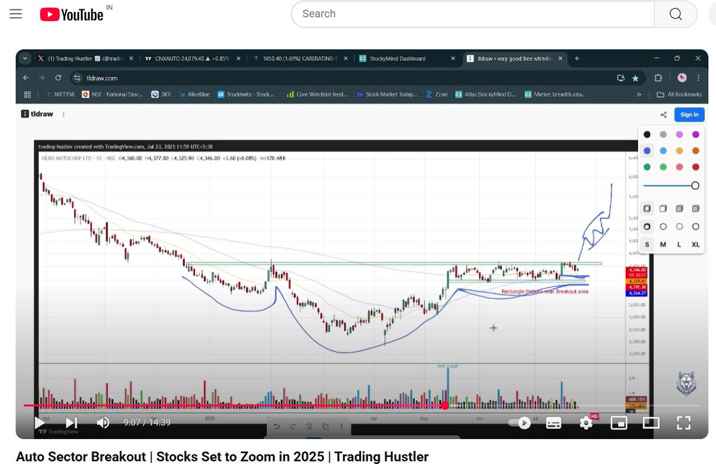This screenshot has height=464, width=716.
Task: Turn on subtitles/closed captions
Action: click(x=554, y=423)
